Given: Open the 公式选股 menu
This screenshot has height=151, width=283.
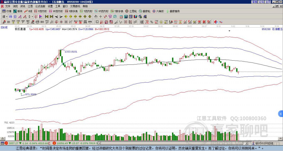Looking at the screenshot, I should pos(40,6).
